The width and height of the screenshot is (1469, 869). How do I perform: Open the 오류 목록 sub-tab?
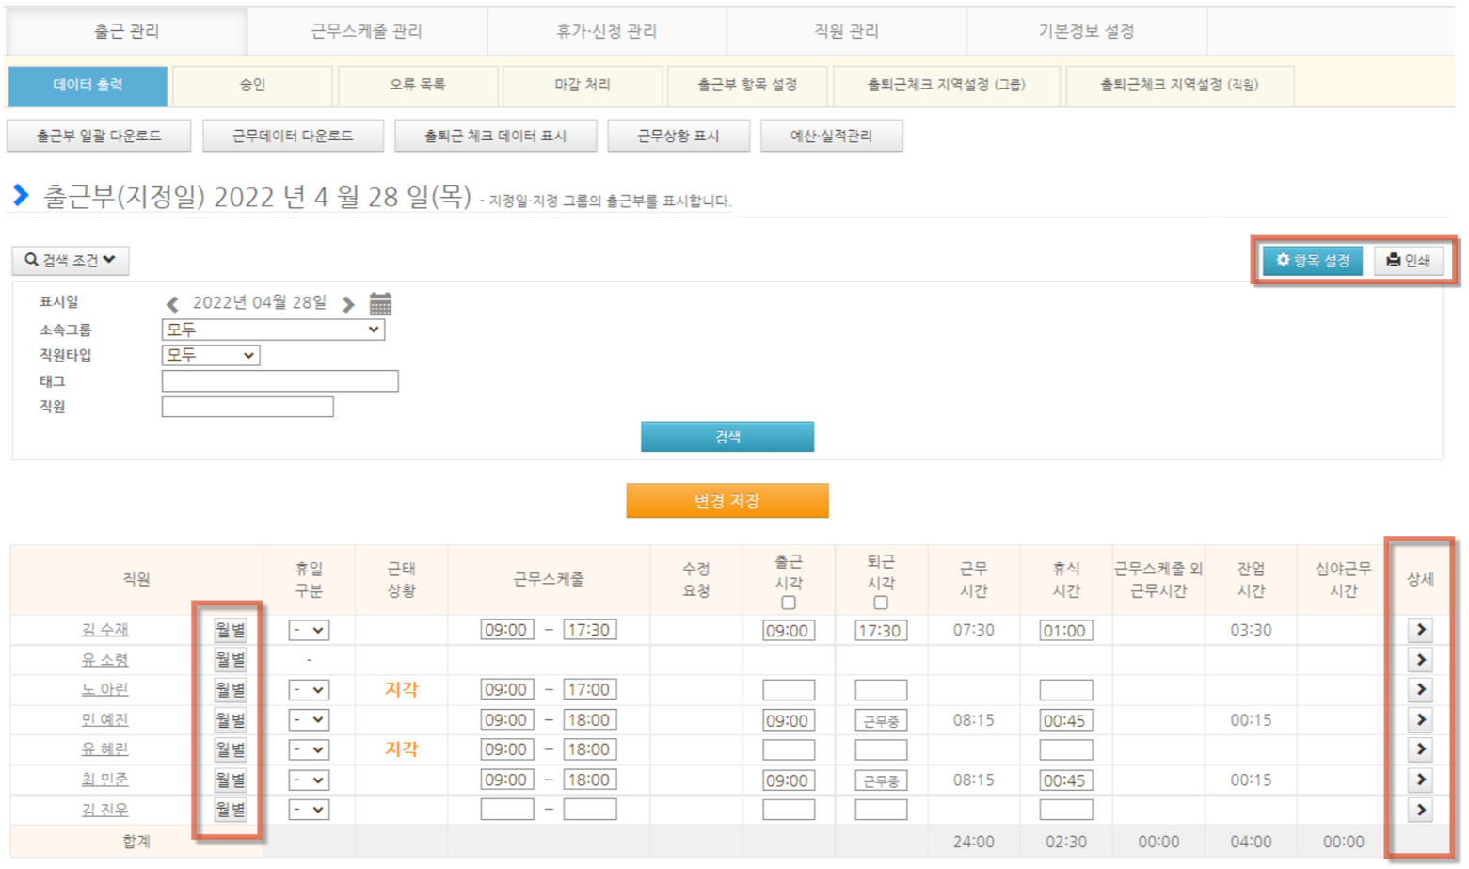[x=418, y=85]
